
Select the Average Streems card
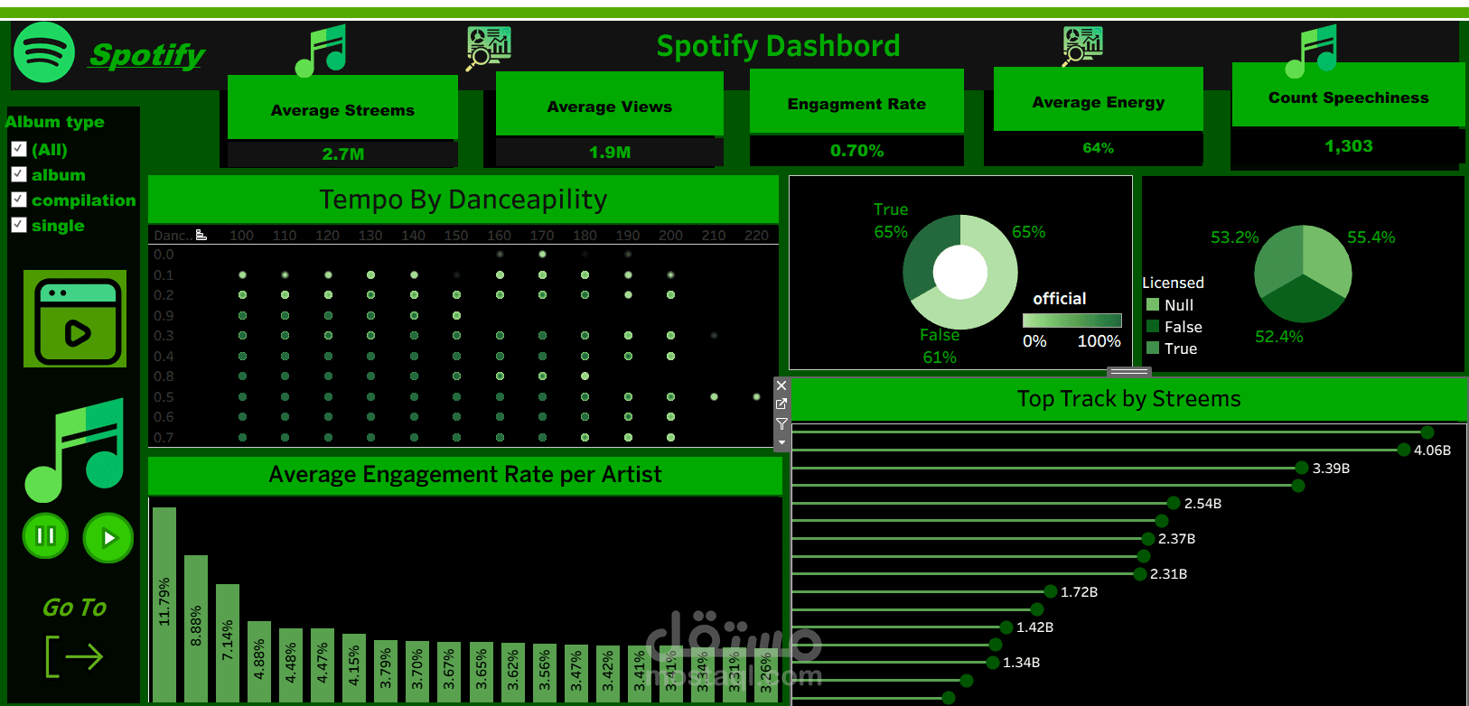click(x=342, y=107)
